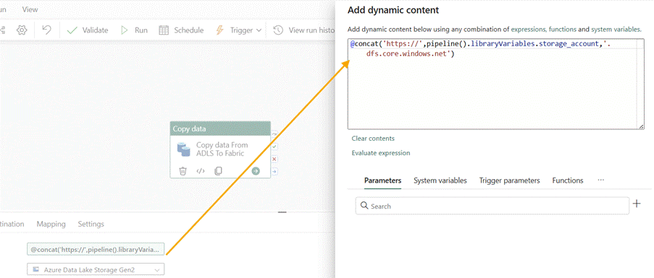The height and width of the screenshot is (278, 654).
Task: Select the Functions tab
Action: 568,181
